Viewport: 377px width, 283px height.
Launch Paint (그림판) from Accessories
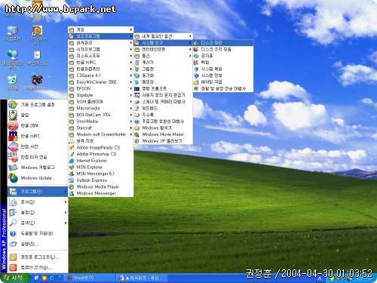(163, 69)
